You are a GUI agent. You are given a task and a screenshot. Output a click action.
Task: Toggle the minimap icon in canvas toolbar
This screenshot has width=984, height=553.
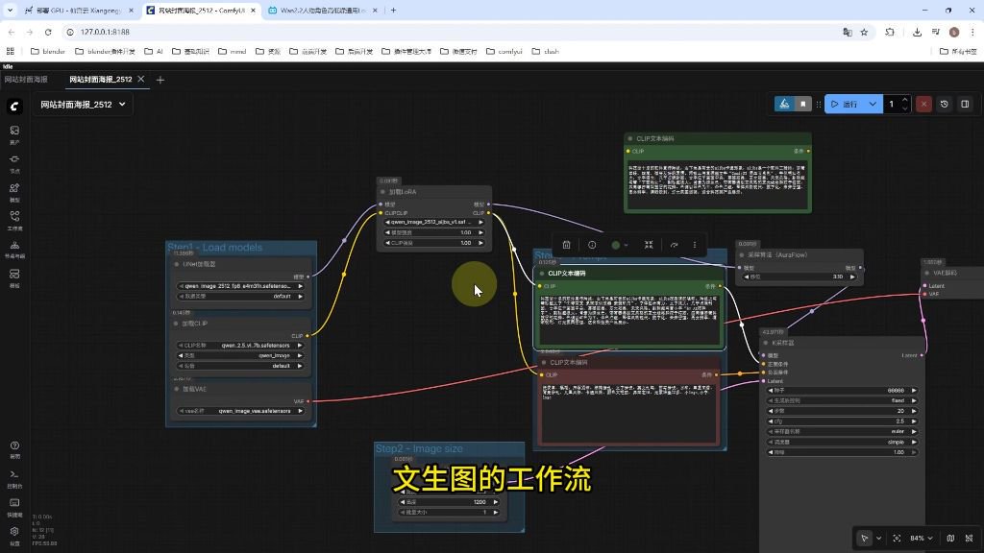click(950, 538)
